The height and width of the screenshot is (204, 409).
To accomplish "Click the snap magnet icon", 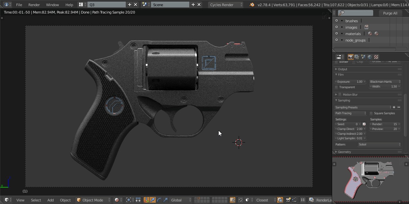I will (x=240, y=200).
